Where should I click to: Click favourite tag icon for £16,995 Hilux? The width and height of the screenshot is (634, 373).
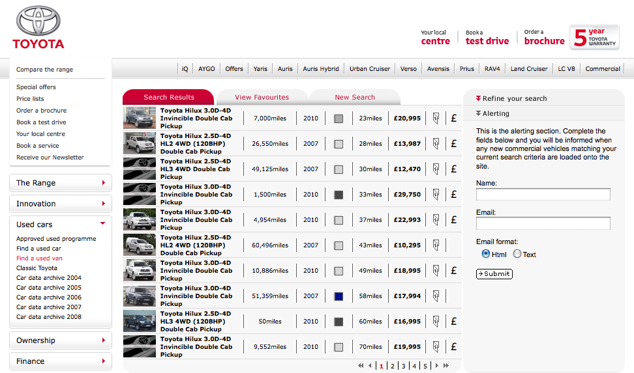436,322
